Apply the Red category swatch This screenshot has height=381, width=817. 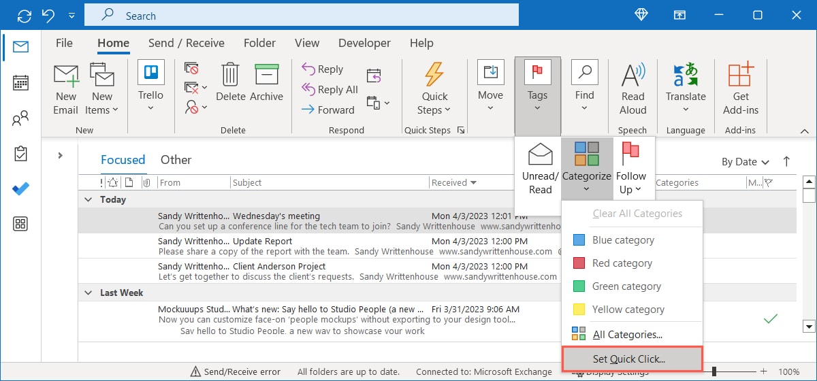(579, 263)
